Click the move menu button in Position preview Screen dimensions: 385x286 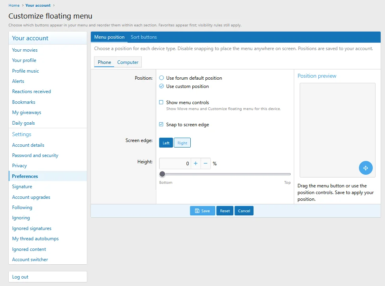click(366, 168)
